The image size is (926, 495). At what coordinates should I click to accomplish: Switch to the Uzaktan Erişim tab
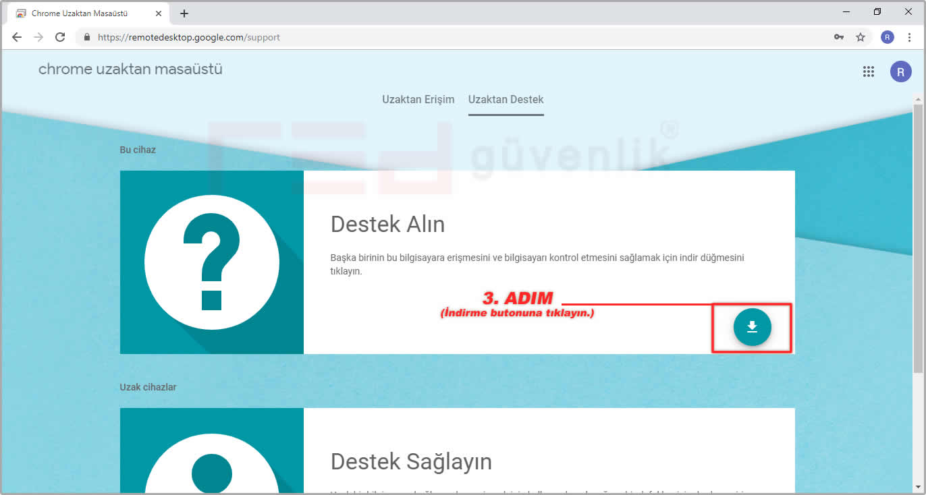[418, 99]
